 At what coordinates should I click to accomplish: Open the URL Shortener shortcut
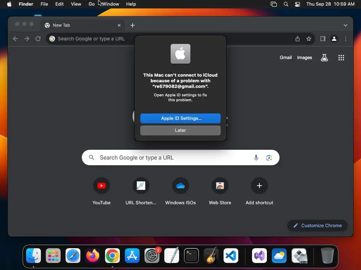coord(141,191)
